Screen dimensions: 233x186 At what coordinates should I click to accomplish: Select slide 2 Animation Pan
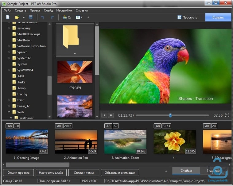(x=76, y=142)
